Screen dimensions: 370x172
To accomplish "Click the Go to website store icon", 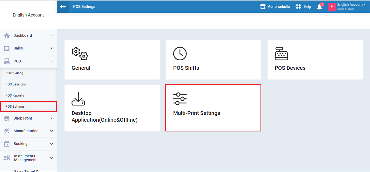I will pos(262,7).
